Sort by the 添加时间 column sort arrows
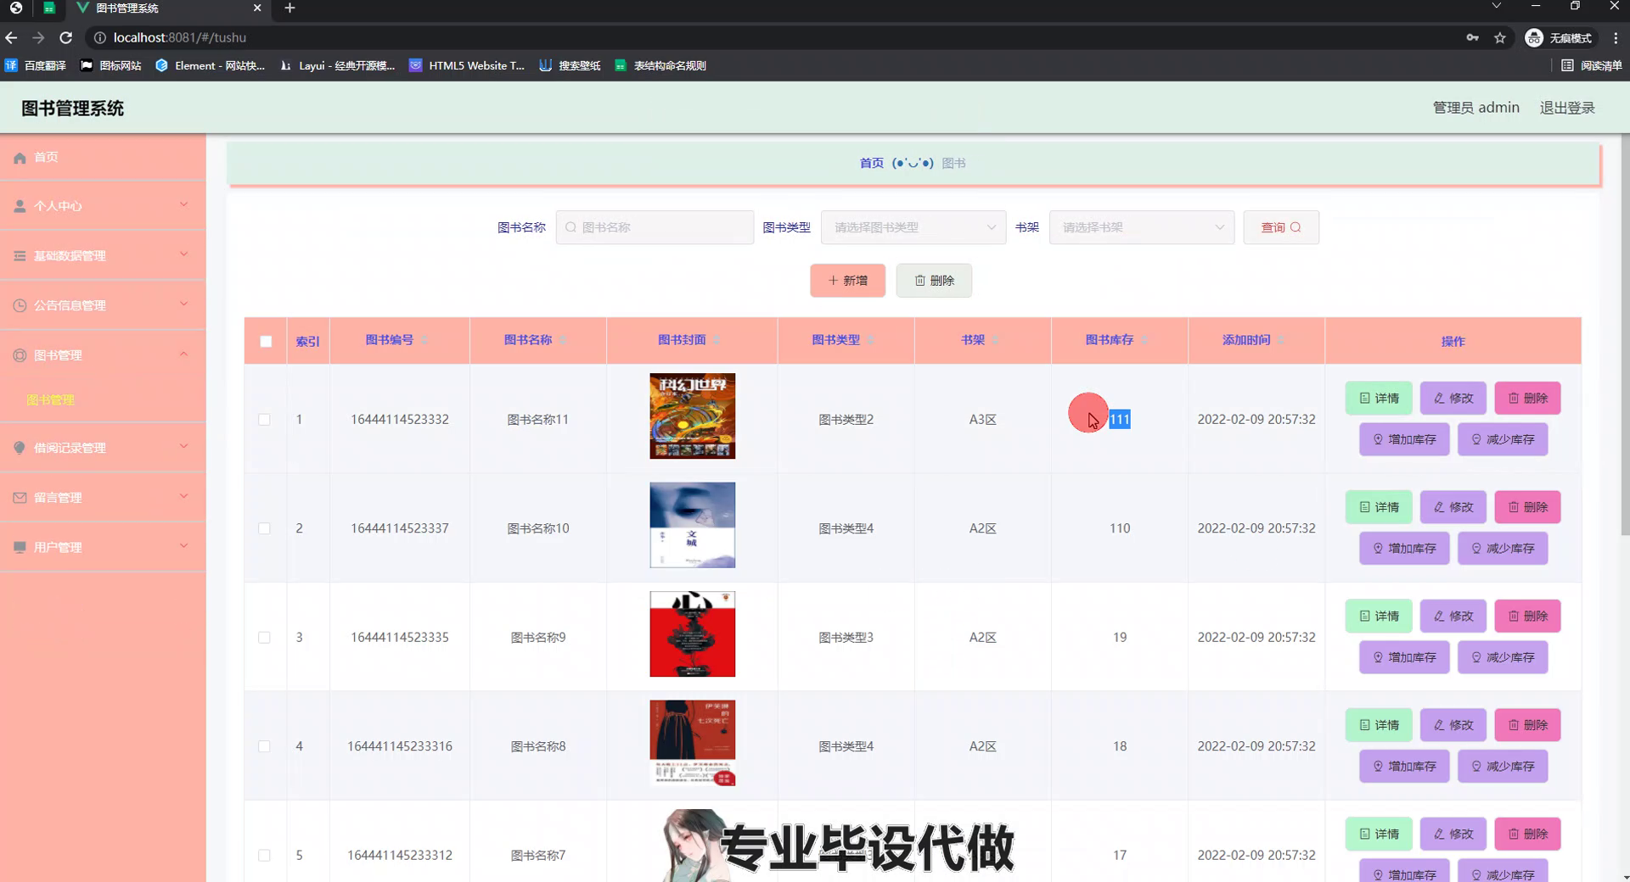 coord(1281,340)
